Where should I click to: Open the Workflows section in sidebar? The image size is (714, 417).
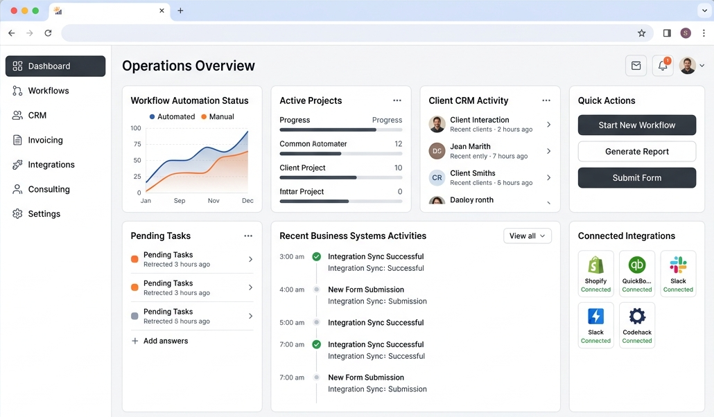click(49, 91)
